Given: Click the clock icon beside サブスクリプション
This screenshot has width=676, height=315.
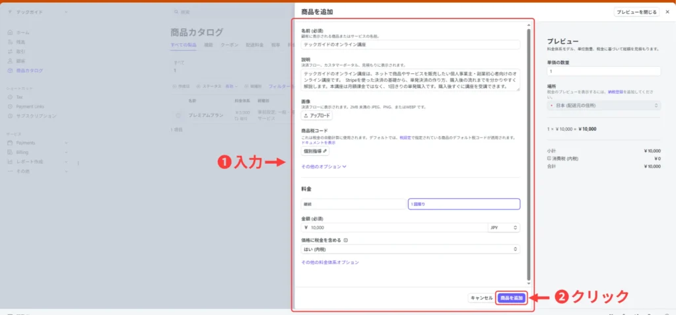Looking at the screenshot, I should (x=11, y=116).
